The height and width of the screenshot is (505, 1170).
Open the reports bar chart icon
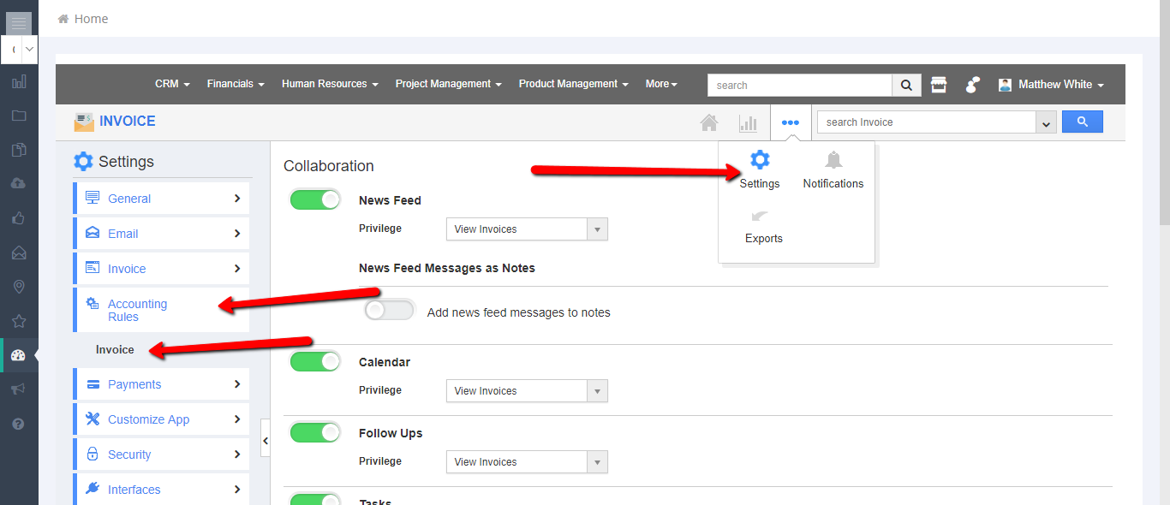748,122
